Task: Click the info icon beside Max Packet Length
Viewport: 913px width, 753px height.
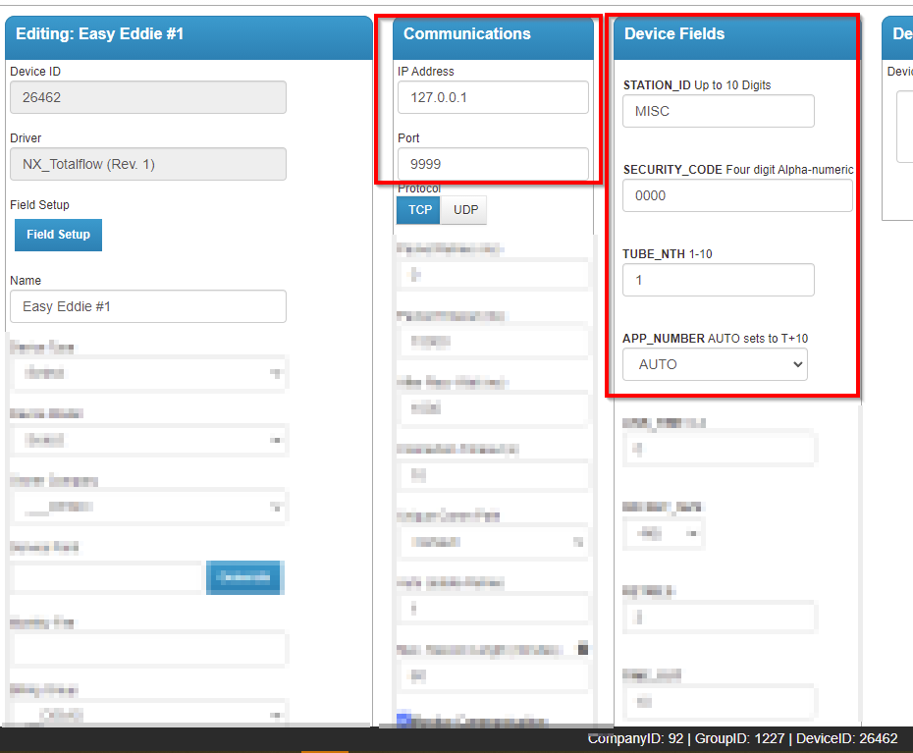Action: click(584, 648)
